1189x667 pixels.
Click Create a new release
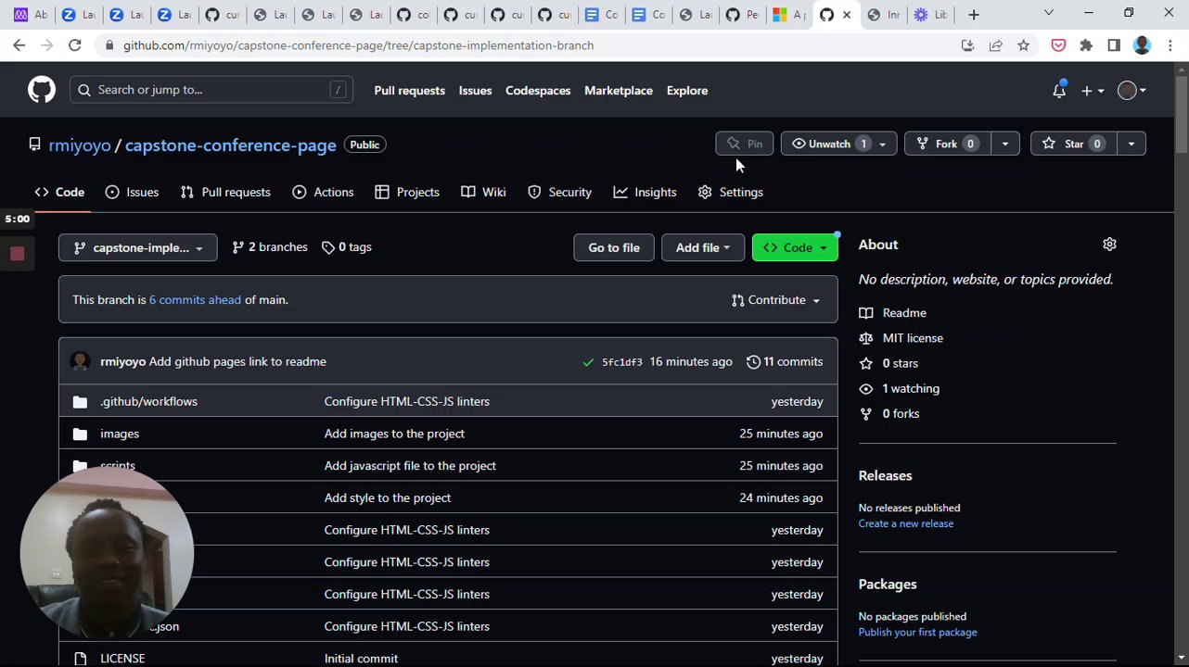coord(906,523)
